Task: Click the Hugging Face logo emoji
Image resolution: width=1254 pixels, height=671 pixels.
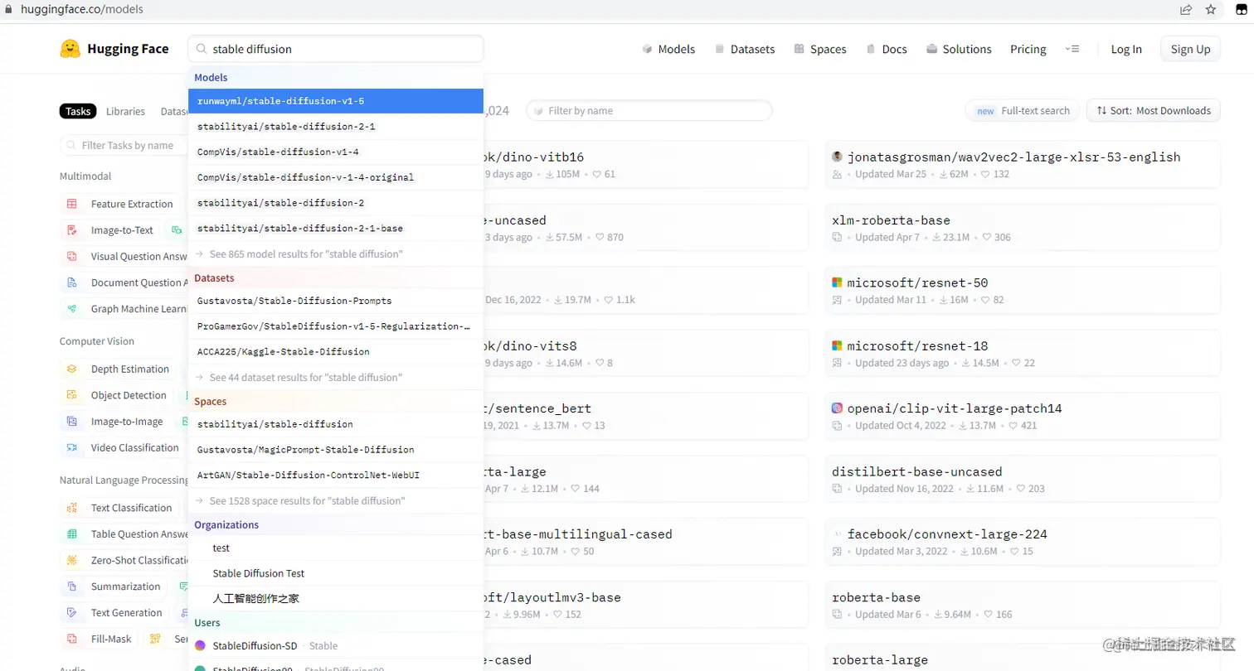Action: click(x=70, y=49)
